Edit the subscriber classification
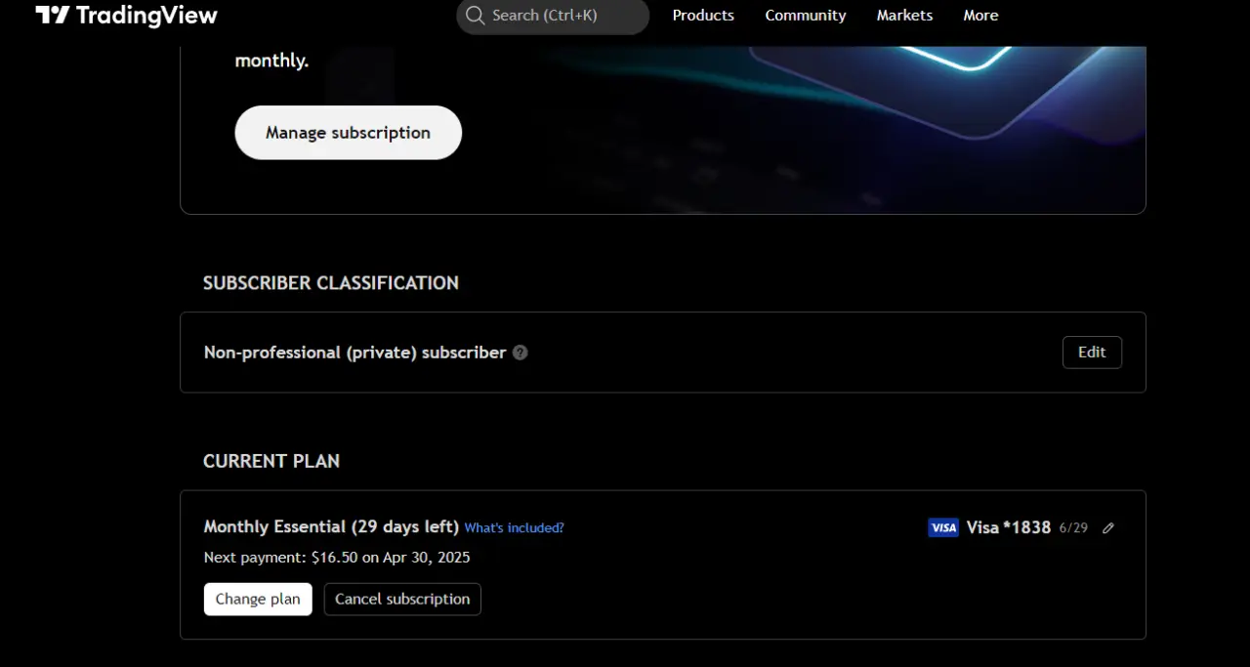Screen dimensions: 1250x667 (1092, 353)
